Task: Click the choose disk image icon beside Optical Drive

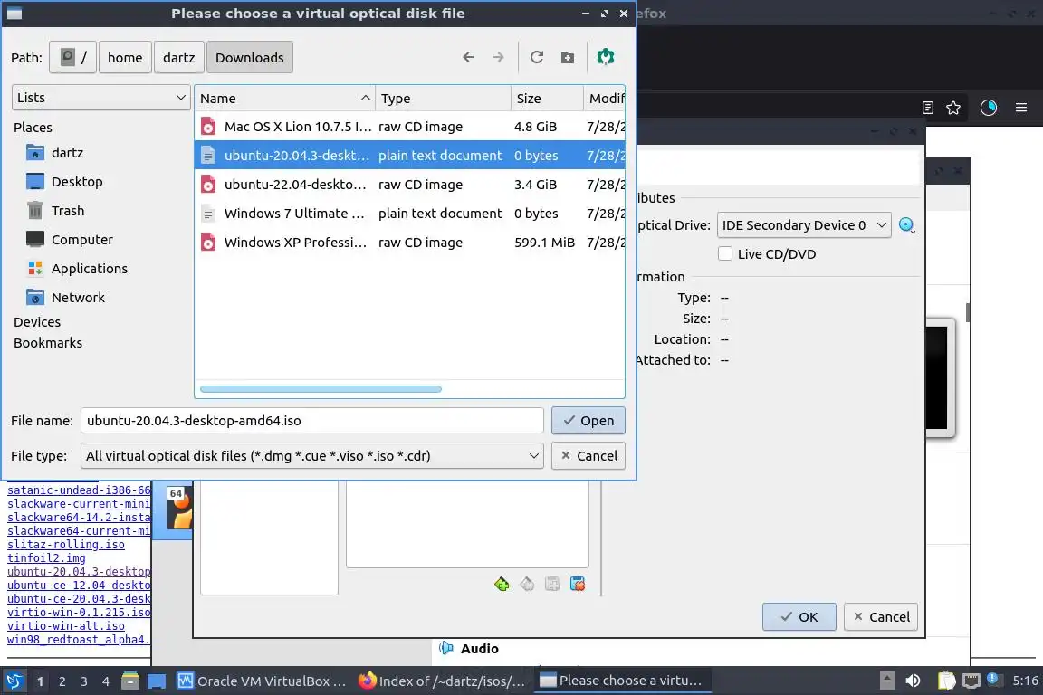Action: [906, 224]
